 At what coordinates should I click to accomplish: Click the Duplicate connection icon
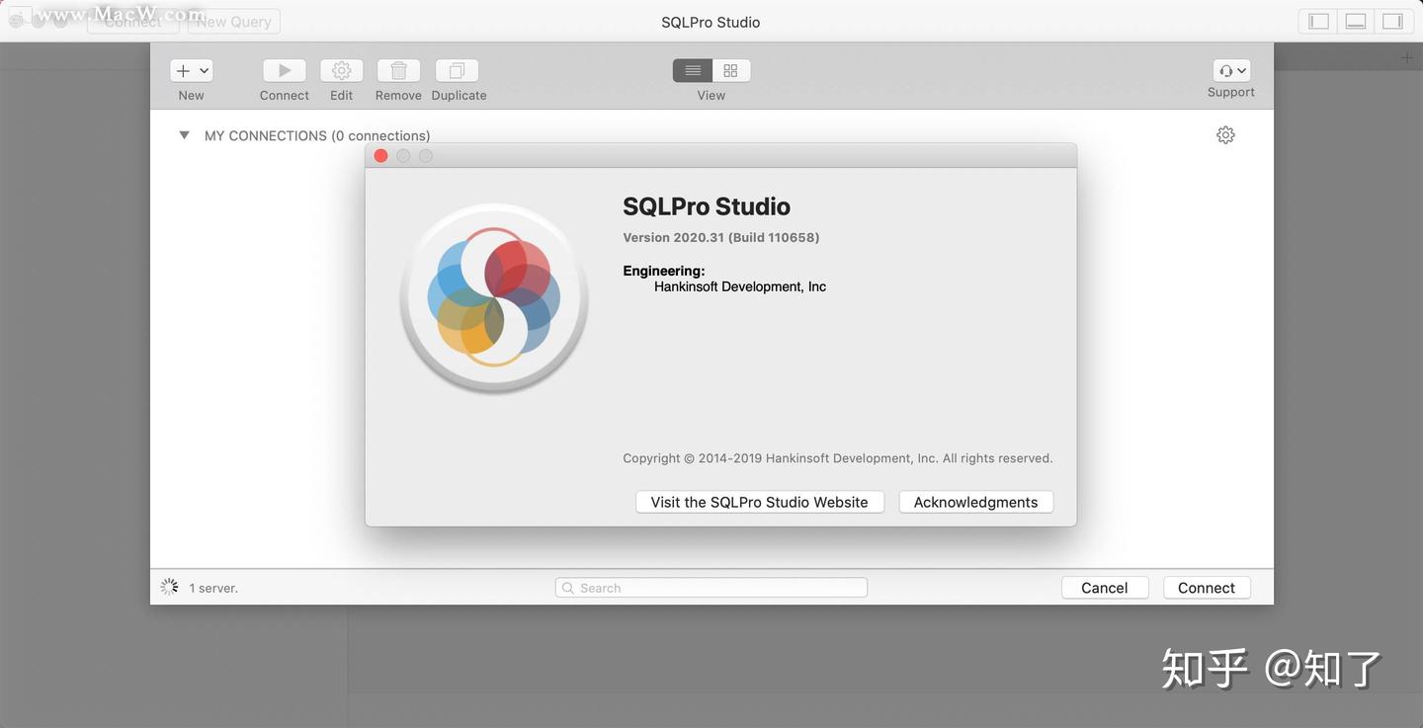coord(457,69)
